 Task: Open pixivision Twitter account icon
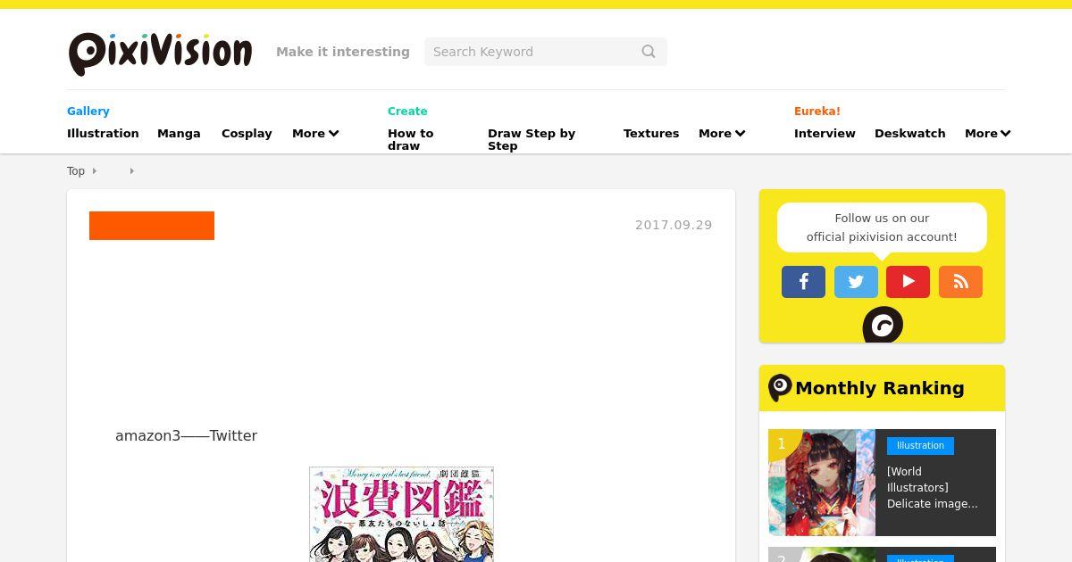tap(856, 282)
